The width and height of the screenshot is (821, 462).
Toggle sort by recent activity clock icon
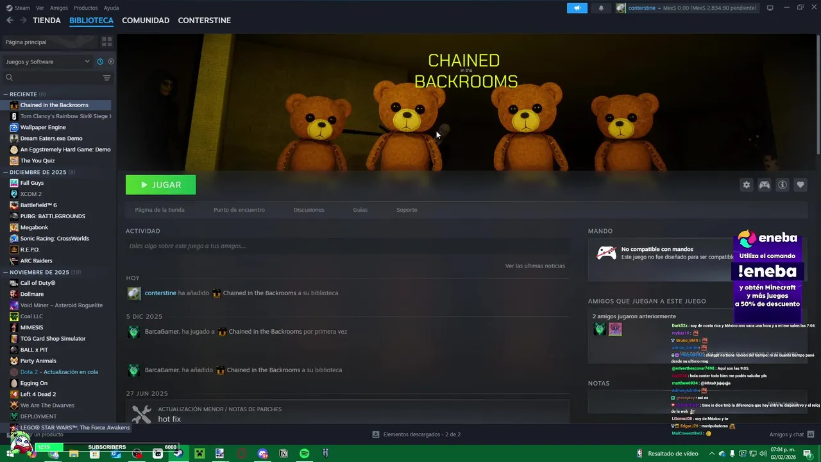tap(100, 62)
